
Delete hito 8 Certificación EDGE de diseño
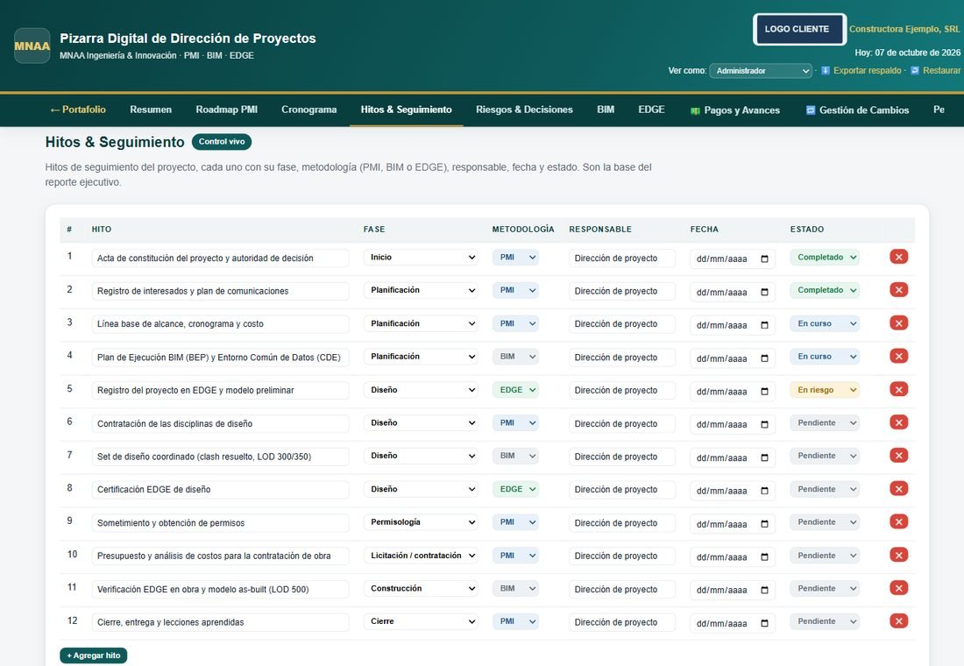point(898,489)
